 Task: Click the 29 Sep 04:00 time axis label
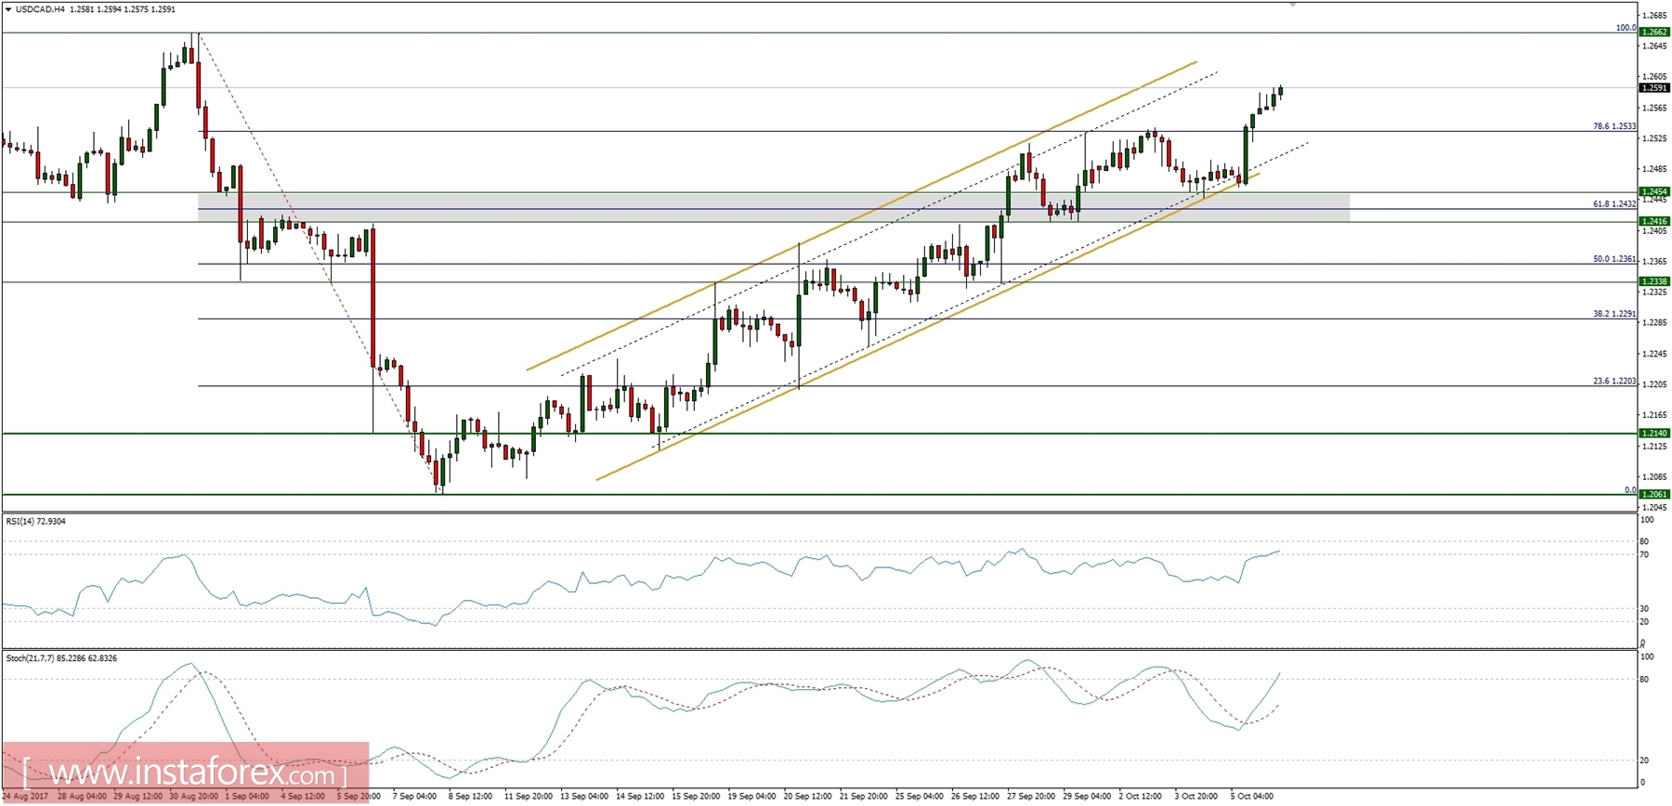click(1087, 797)
